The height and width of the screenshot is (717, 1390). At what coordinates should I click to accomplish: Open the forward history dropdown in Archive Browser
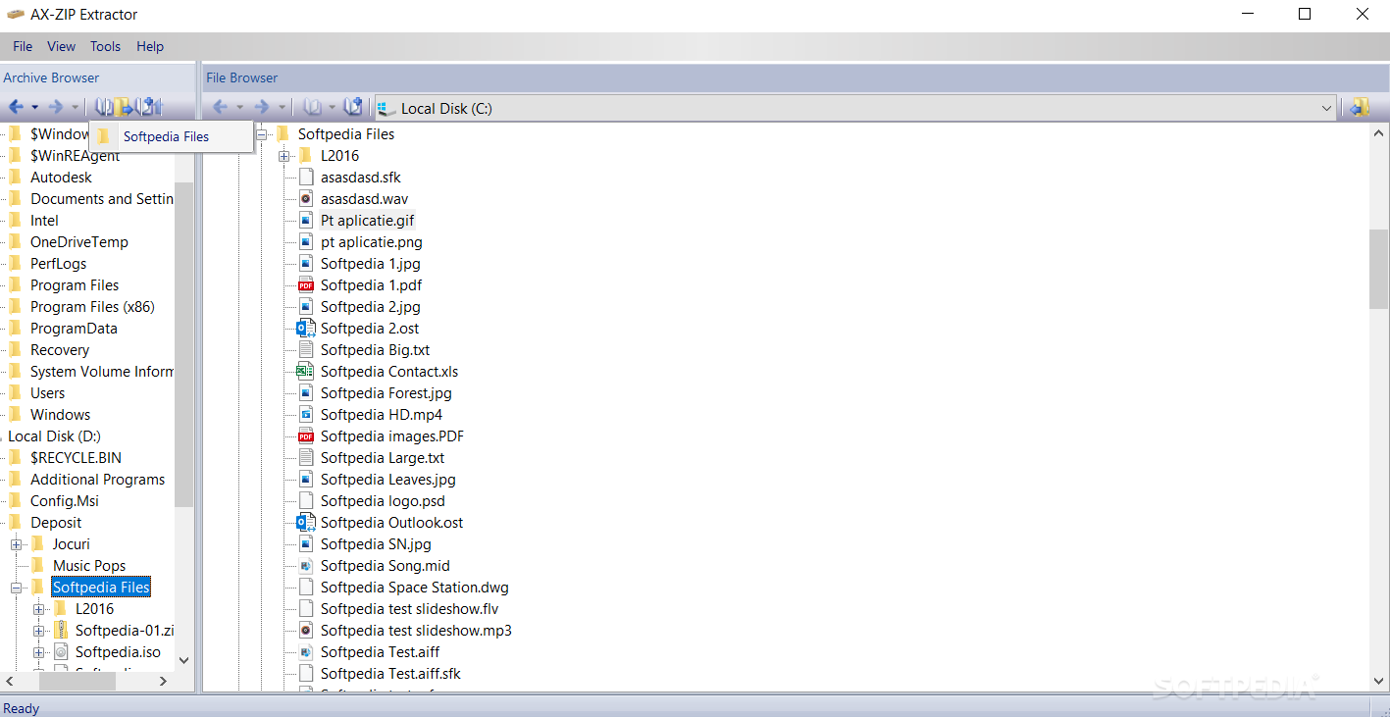[x=76, y=108]
